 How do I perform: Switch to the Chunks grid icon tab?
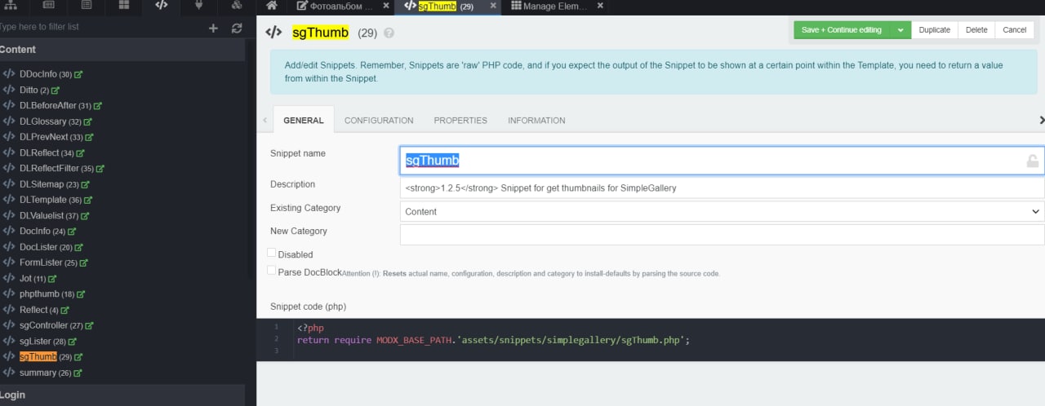tap(124, 6)
